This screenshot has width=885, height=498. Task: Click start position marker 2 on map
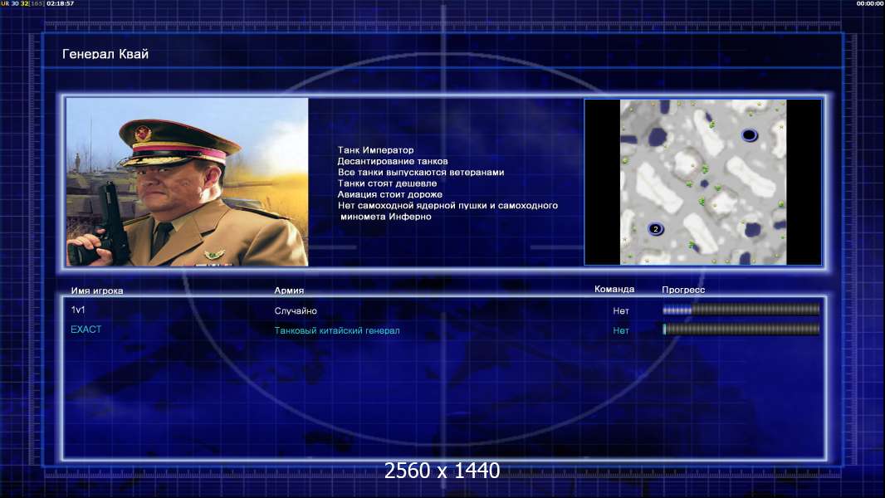[x=655, y=229]
